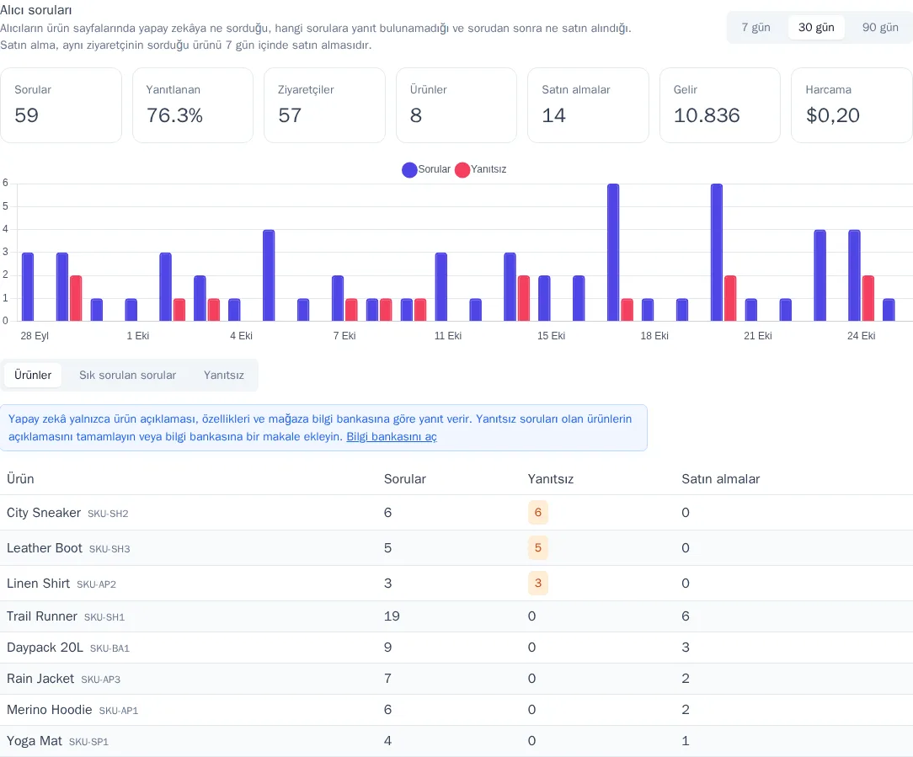The width and height of the screenshot is (913, 757).
Task: Select the City Sneaker product row
Action: click(456, 513)
